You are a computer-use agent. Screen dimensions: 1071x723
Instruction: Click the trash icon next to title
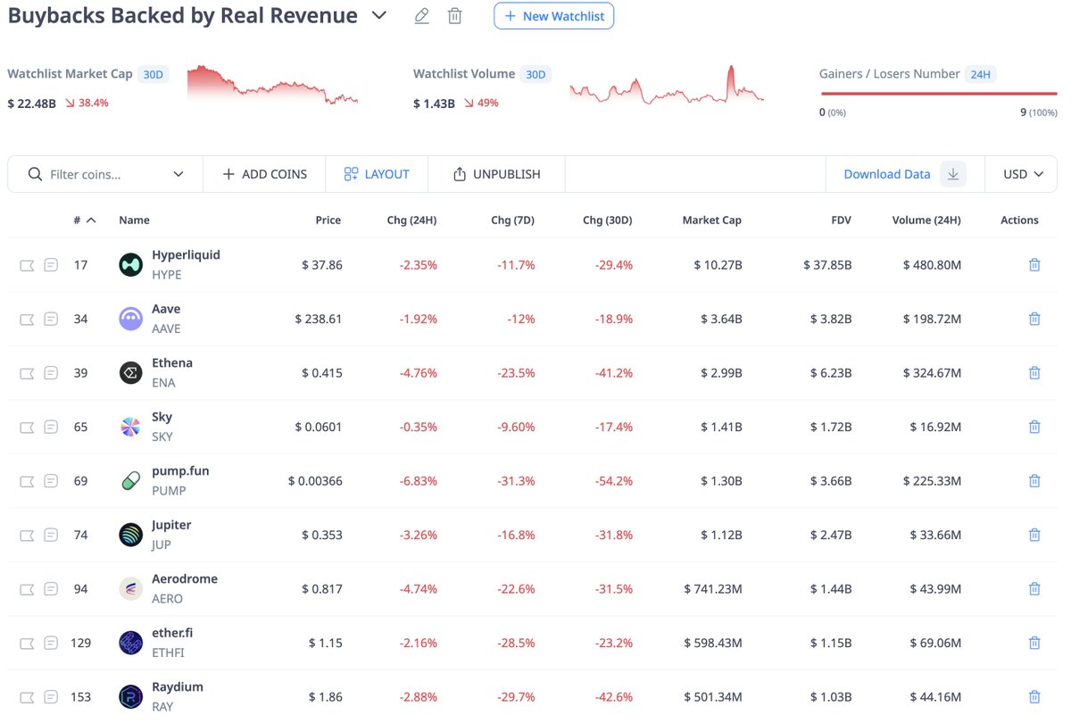click(455, 16)
